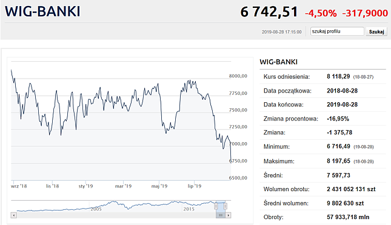Viewport: 391px width, 225px height.
Task: Click the "lip '19" date axis label
Action: 195,186
